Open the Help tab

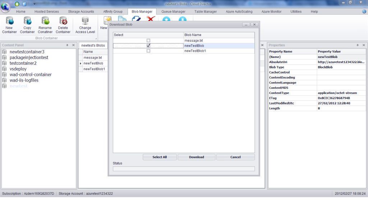tap(314, 12)
